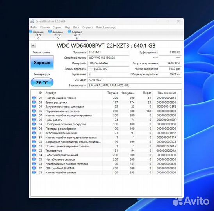Viewport: 214px width, 211px height.
Task: Click the power-on count 7042 раз
Action: pyautogui.click(x=170, y=69)
